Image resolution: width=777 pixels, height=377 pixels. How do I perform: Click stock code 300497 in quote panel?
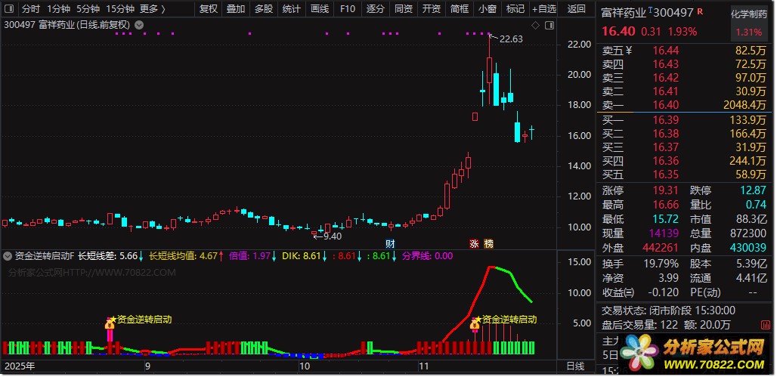pyautogui.click(x=674, y=13)
